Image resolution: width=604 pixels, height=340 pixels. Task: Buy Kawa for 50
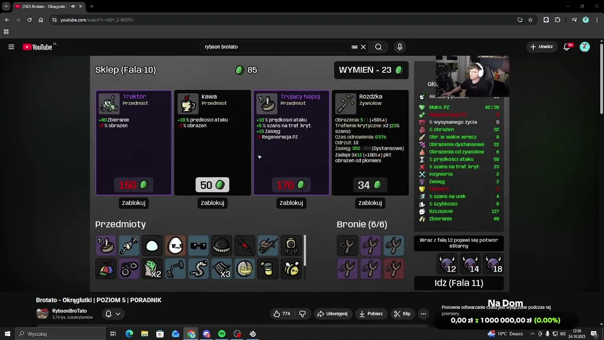click(x=212, y=185)
